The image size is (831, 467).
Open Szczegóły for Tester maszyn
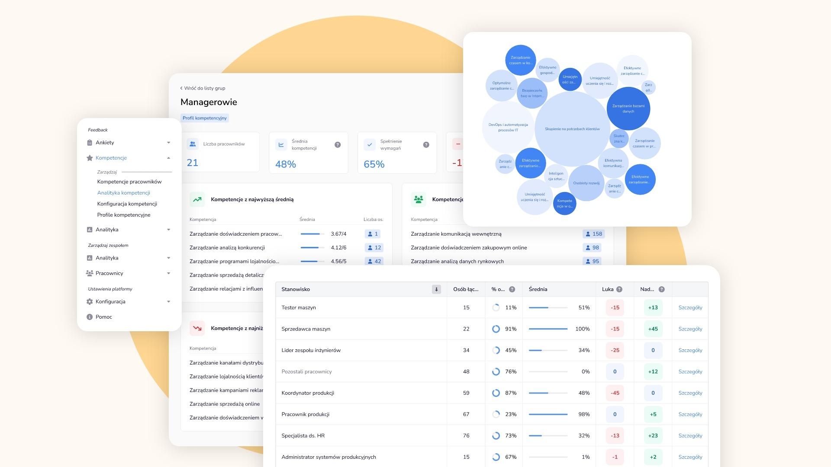pos(690,308)
